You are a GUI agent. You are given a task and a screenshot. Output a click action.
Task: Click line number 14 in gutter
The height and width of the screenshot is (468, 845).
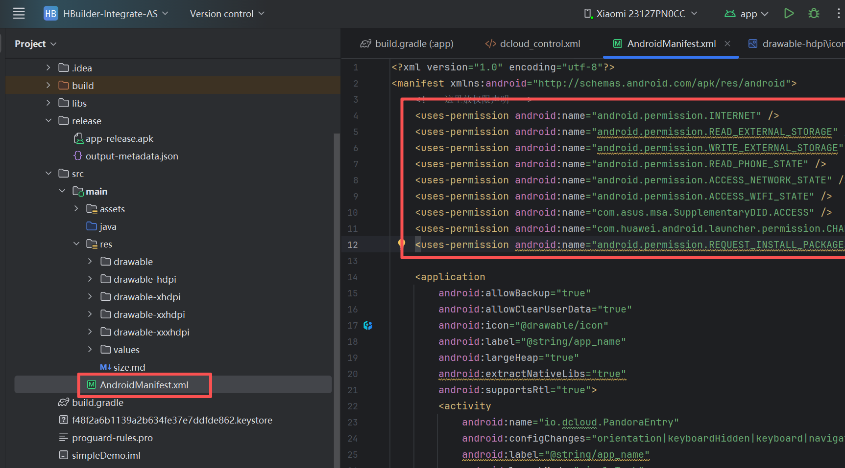pyautogui.click(x=353, y=277)
